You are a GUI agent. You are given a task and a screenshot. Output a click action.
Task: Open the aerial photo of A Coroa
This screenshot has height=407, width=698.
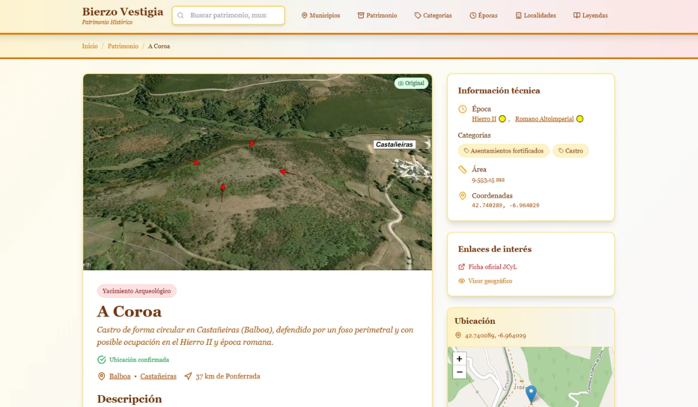pos(257,172)
